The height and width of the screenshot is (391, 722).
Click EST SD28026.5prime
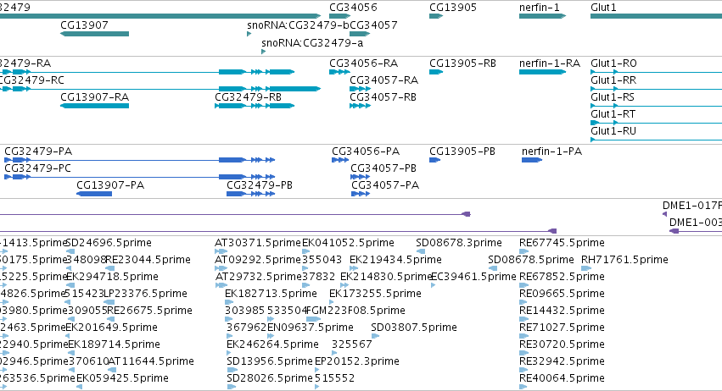[x=270, y=378]
